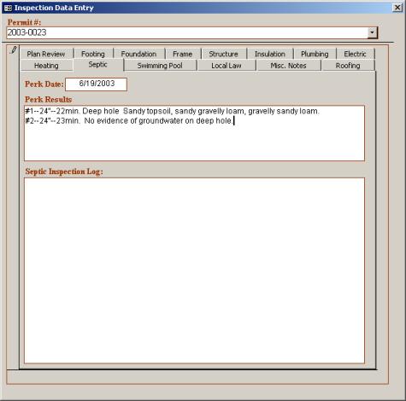
Task: Switch to the Structure tab
Action: tap(223, 54)
